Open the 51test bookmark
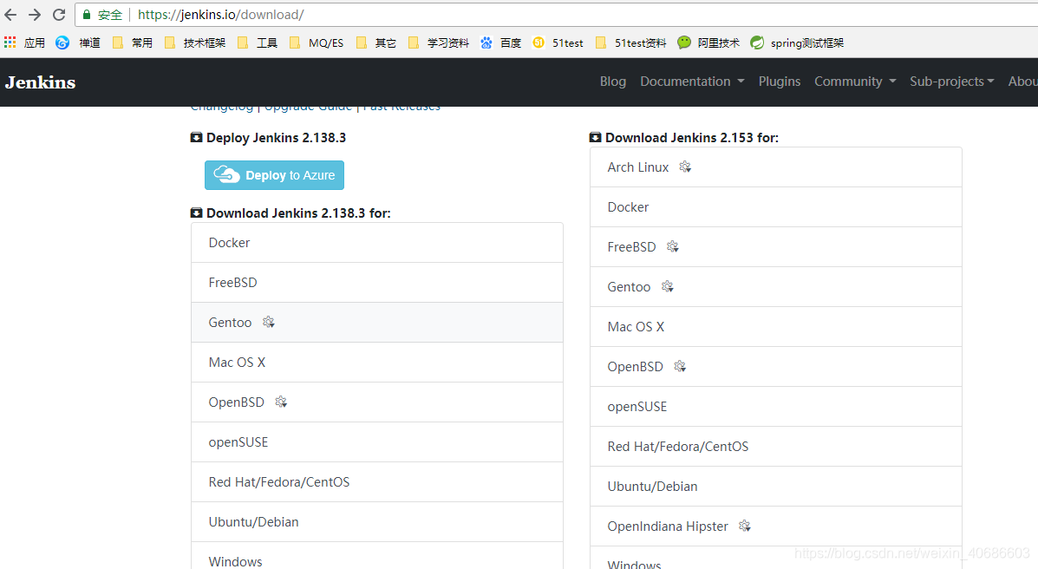 coord(558,43)
